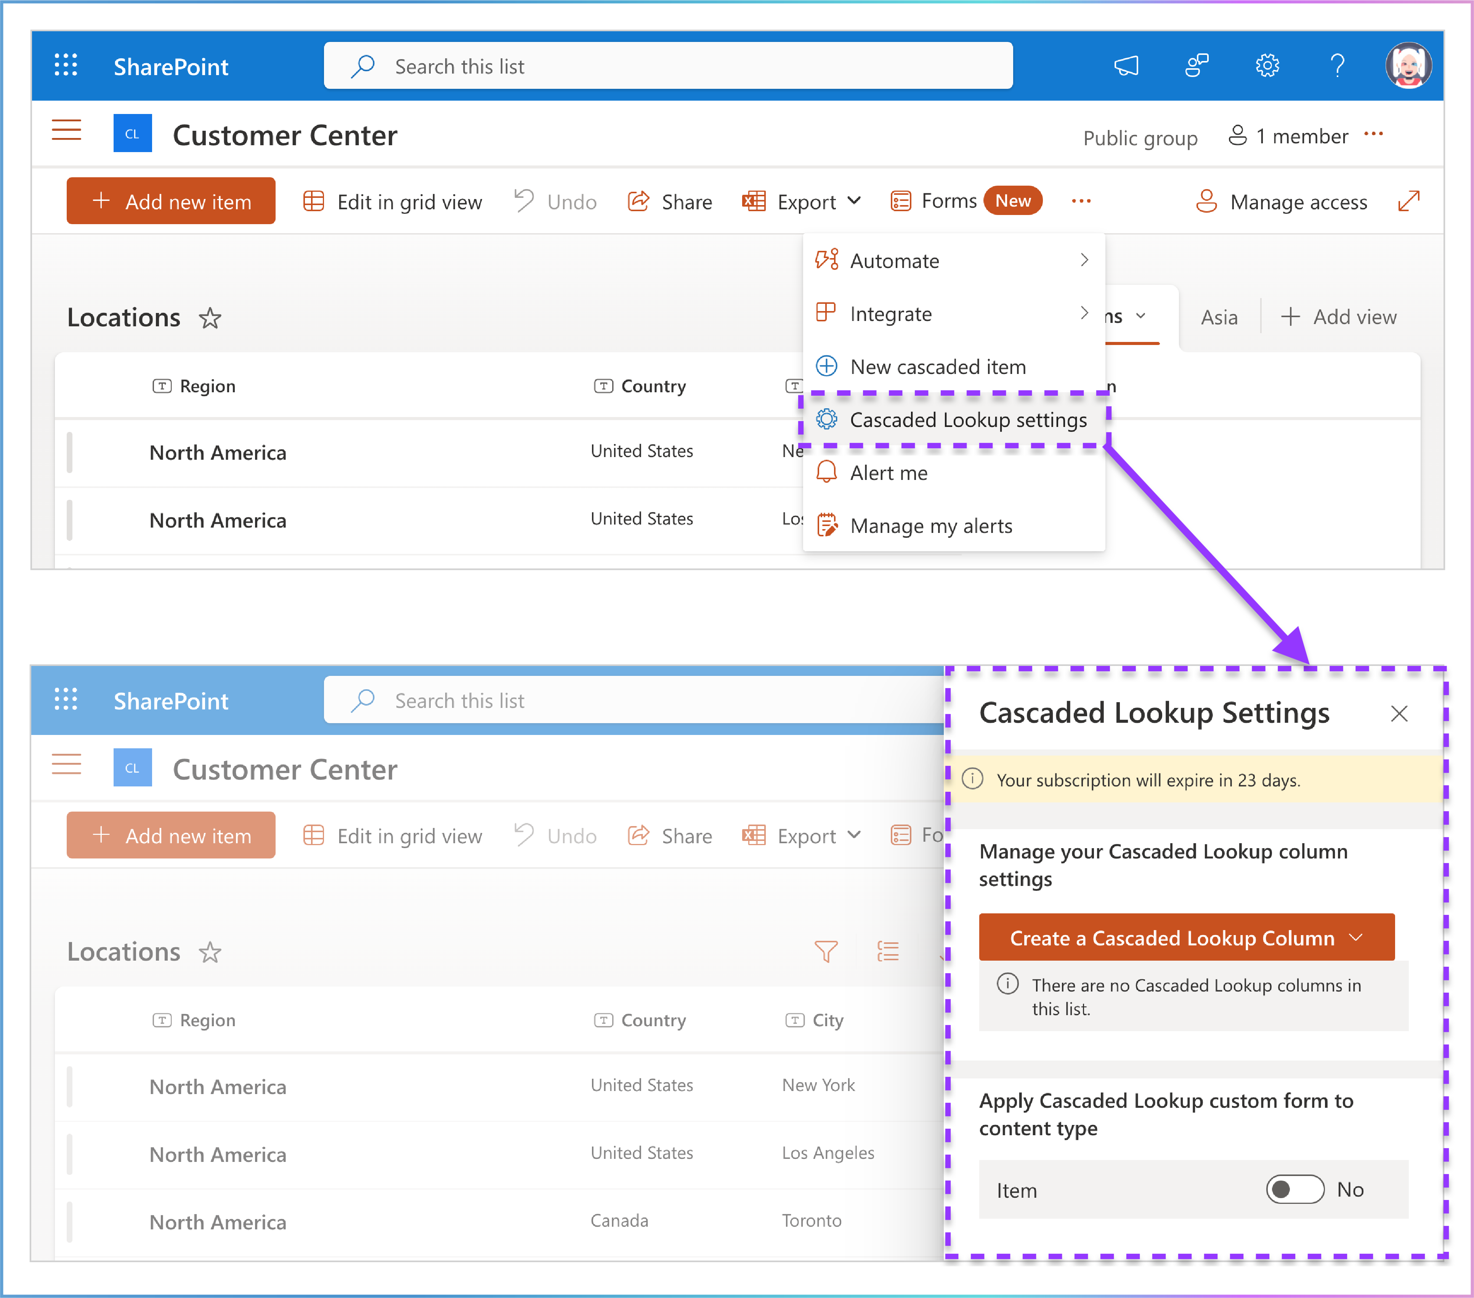Click the group-by list icon in bottom window
The height and width of the screenshot is (1298, 1474).
889,952
